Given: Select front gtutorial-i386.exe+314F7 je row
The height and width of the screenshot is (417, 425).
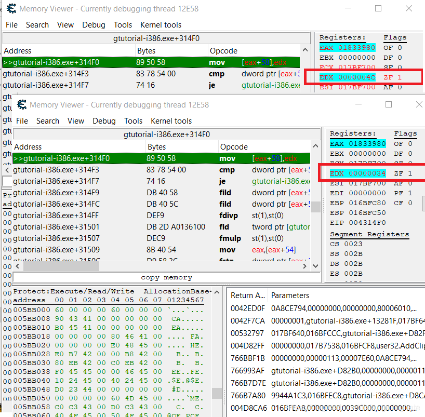Looking at the screenshot, I should click(162, 181).
